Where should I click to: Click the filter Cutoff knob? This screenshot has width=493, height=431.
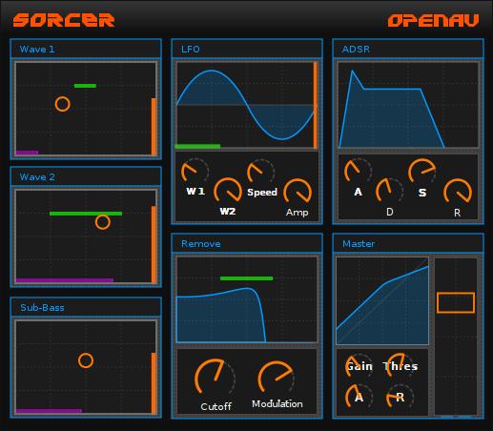point(215,380)
